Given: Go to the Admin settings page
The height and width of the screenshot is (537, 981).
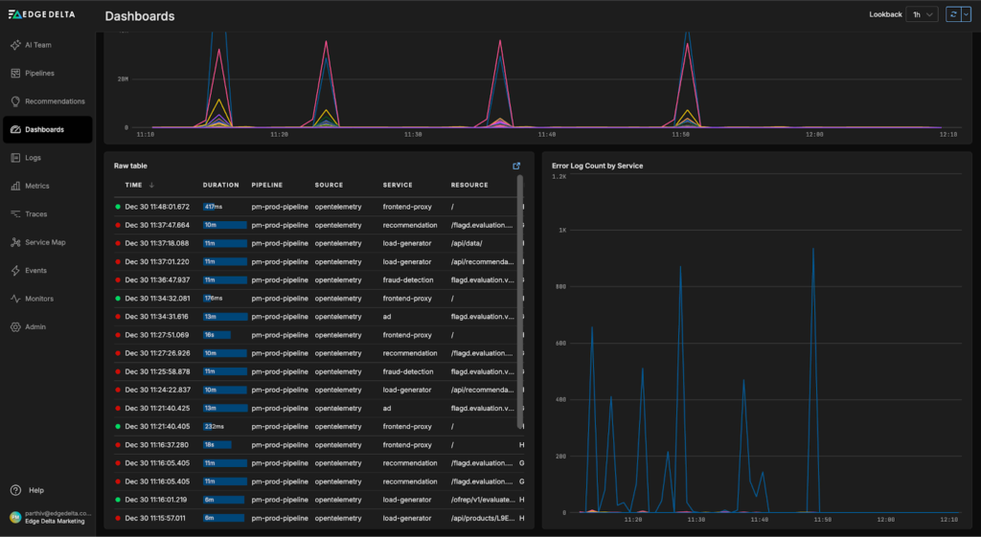Looking at the screenshot, I should tap(34, 327).
